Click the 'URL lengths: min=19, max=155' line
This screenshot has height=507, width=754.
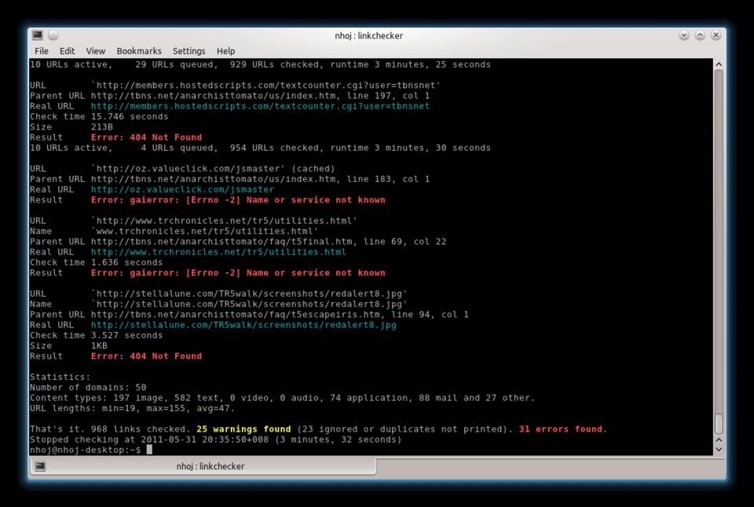132,408
